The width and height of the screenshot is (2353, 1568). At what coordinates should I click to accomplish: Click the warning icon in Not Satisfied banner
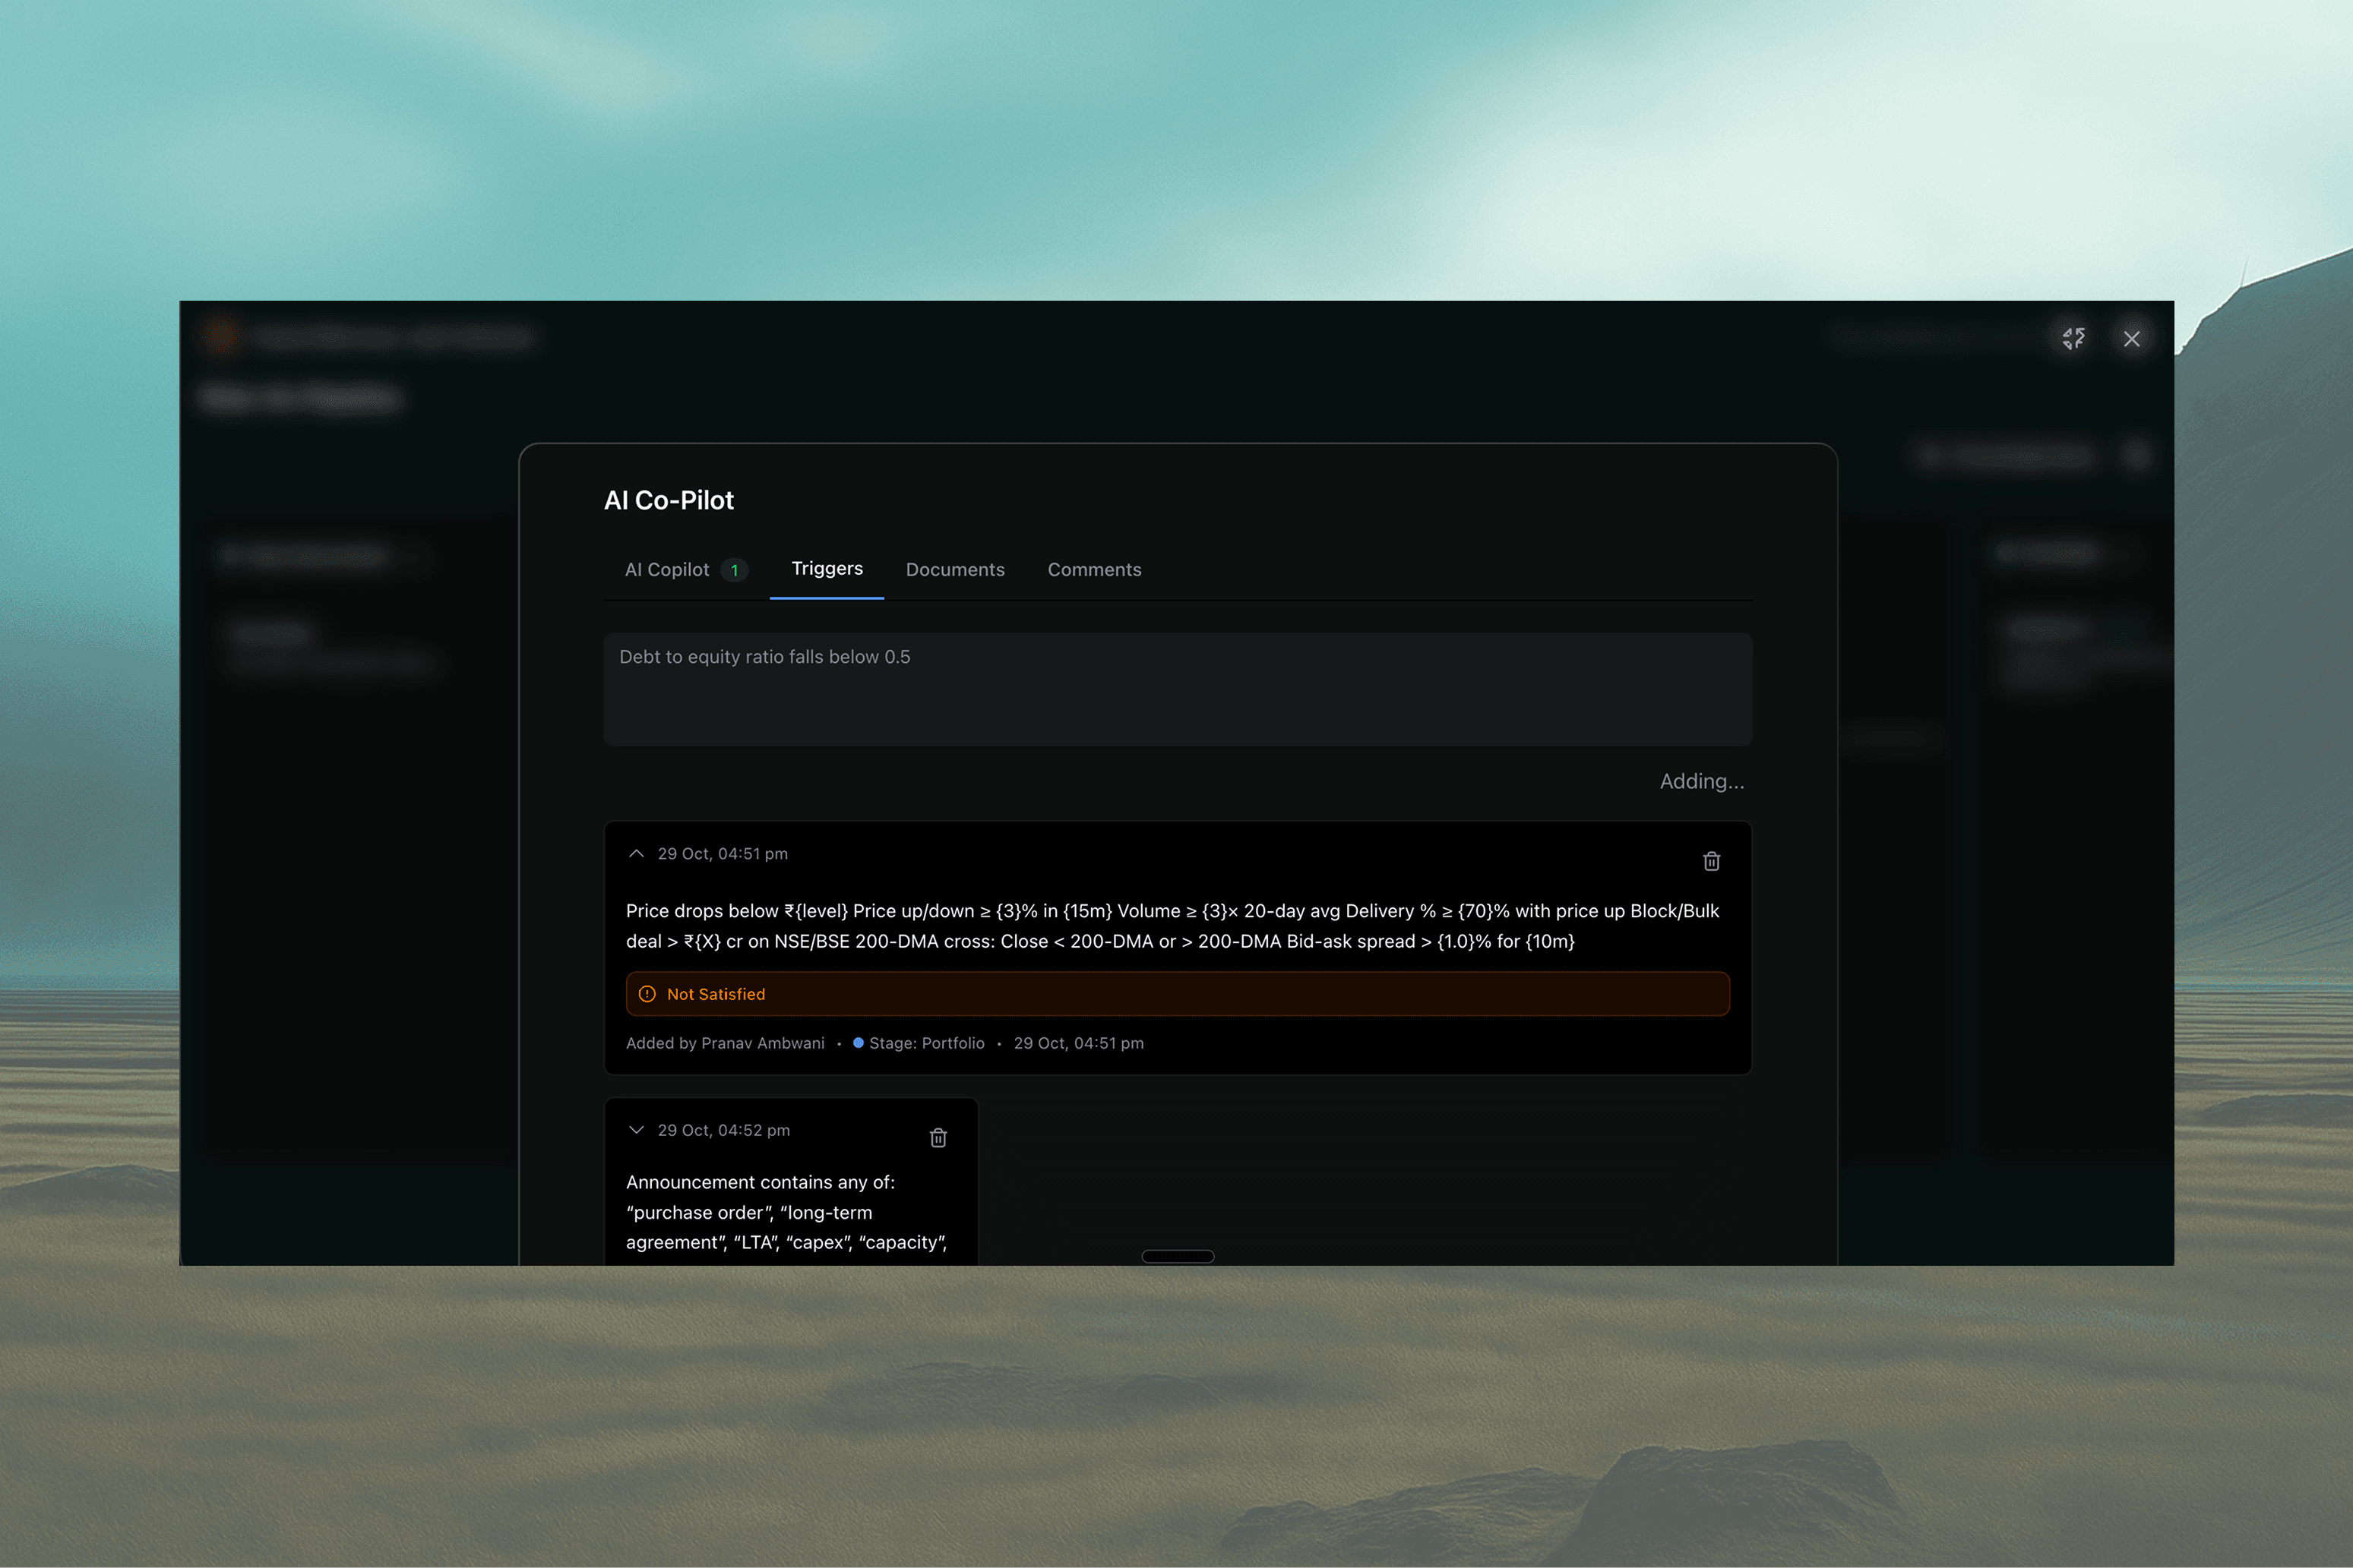pos(647,994)
